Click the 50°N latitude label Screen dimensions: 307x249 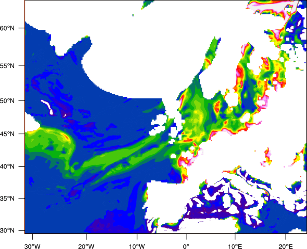pyautogui.click(x=7, y=101)
